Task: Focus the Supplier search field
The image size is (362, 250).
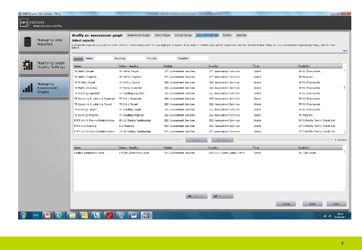Action: [199, 58]
